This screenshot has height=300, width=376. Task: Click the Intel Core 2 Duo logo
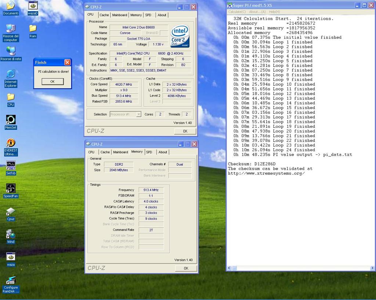(180, 36)
